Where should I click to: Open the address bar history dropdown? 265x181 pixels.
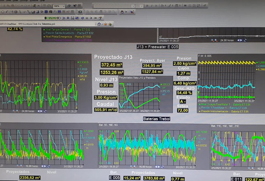tap(96, 24)
